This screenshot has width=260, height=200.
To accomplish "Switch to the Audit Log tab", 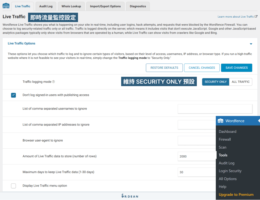I will click(x=46, y=6).
